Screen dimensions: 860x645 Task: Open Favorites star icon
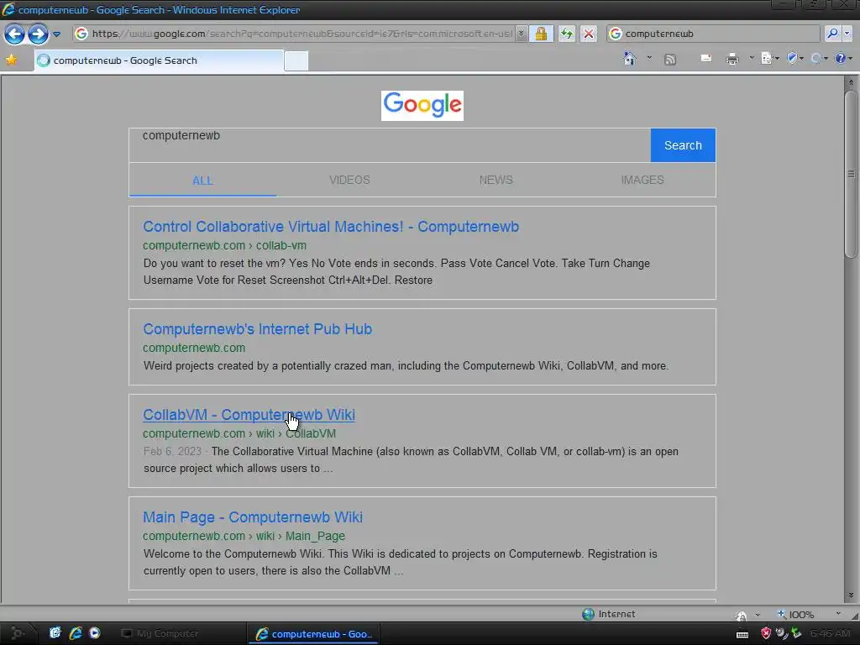pyautogui.click(x=11, y=60)
